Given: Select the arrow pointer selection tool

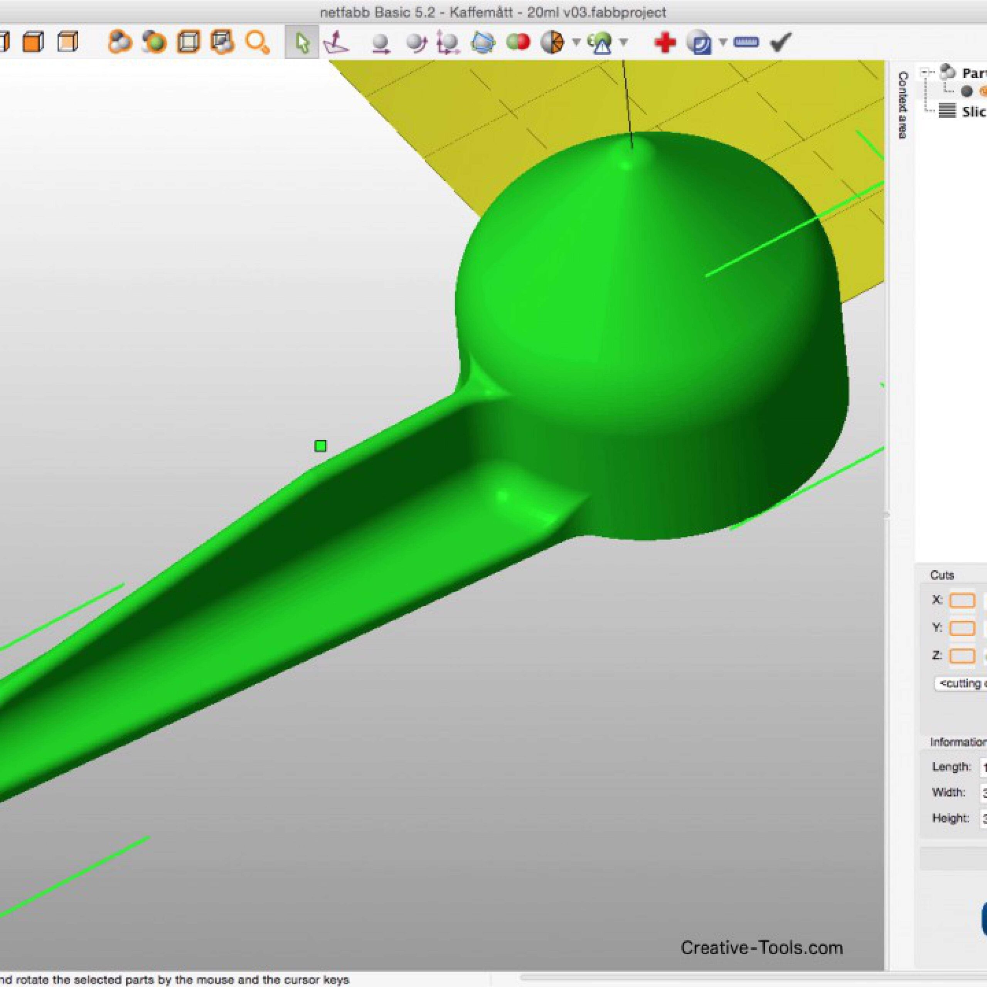Looking at the screenshot, I should pyautogui.click(x=302, y=42).
